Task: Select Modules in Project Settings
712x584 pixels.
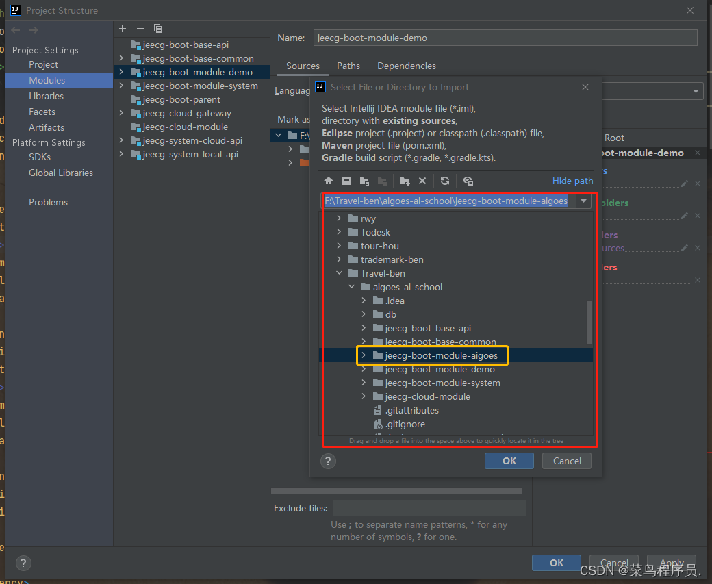Action: point(47,80)
